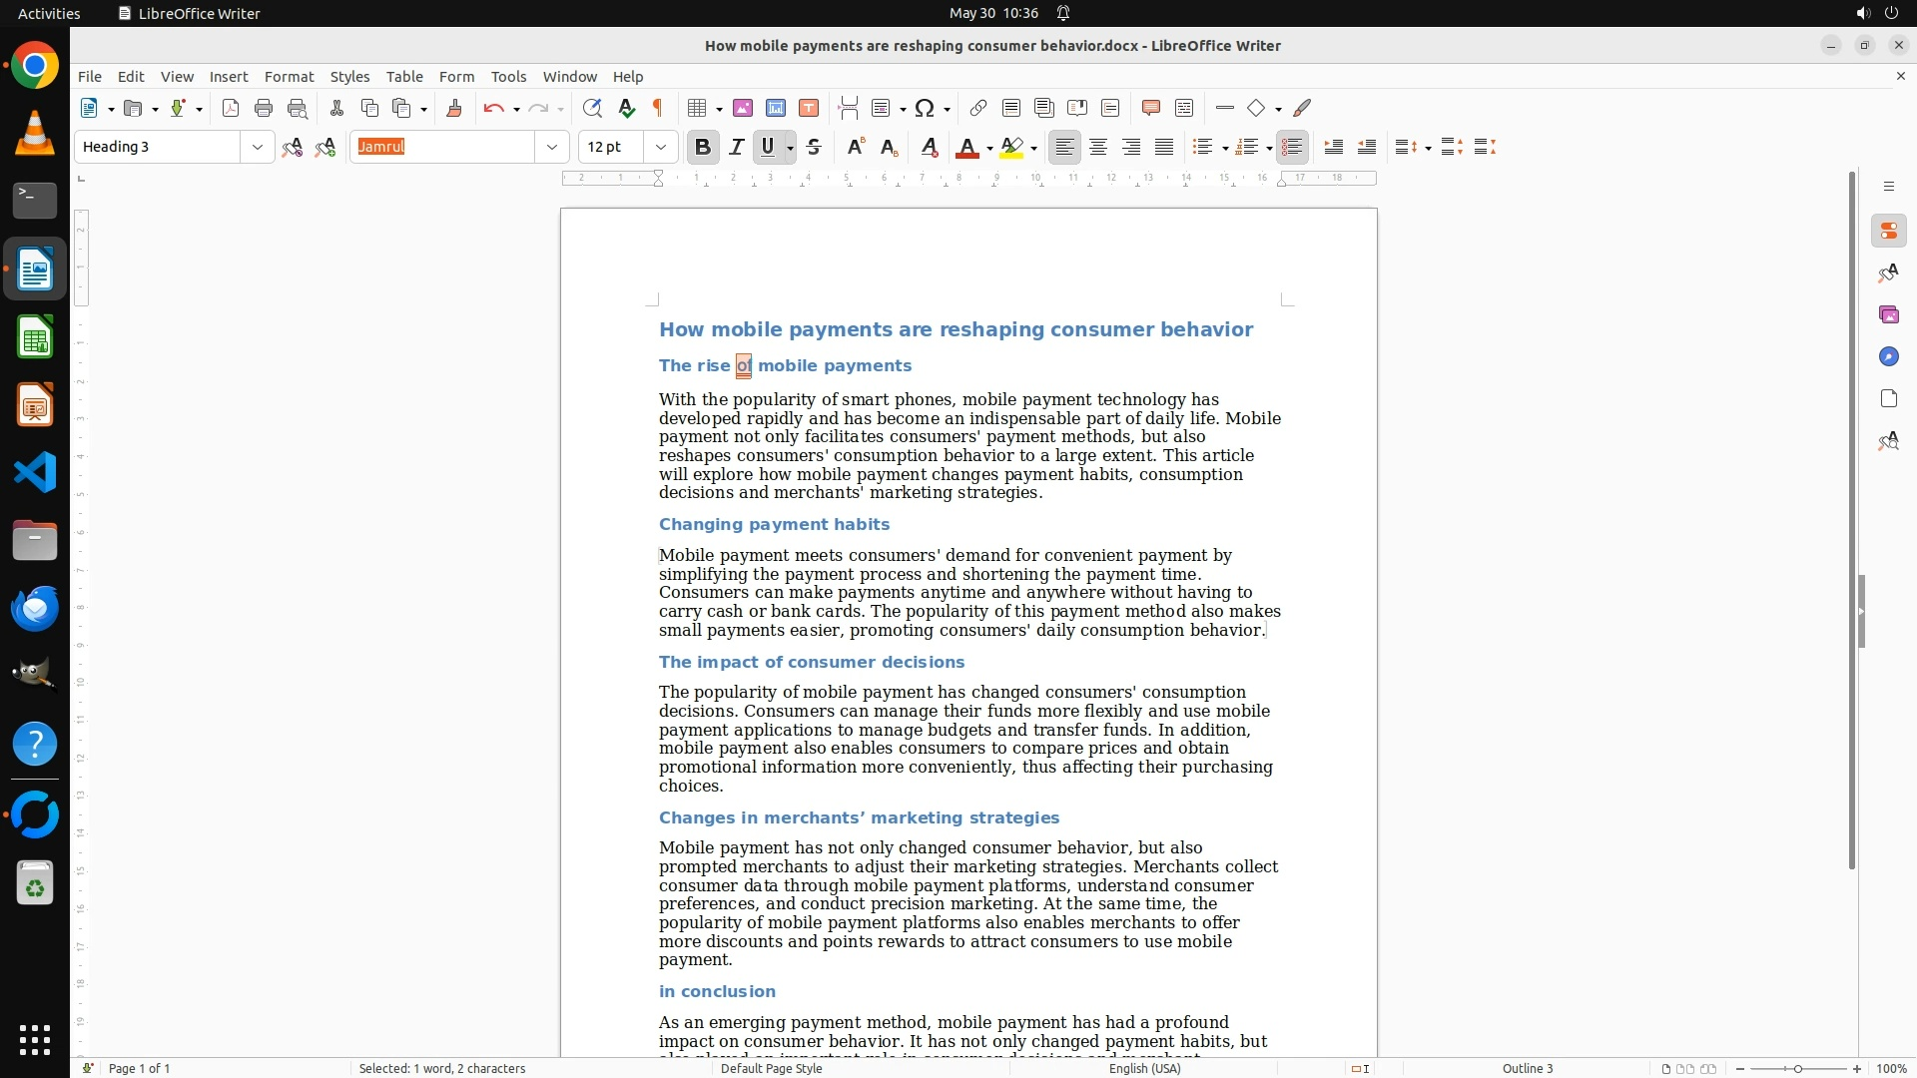
Task: Toggle Formatting Marks pilcrow icon
Action: coord(658,108)
